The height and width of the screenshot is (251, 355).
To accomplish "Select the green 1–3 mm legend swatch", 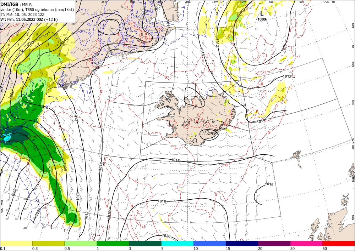I will [113, 243].
